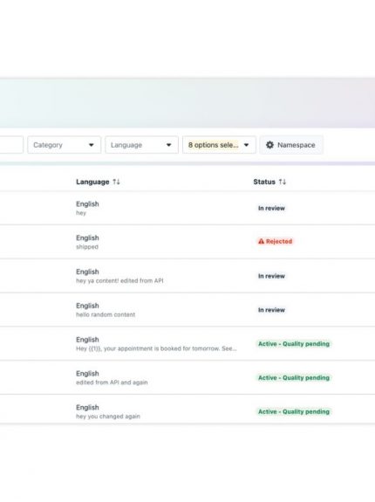Open row 'hey ya content! edited from API'
375x502 pixels.
pyautogui.click(x=187, y=276)
